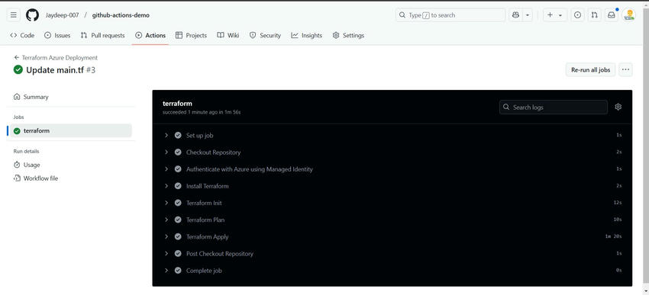
Task: Click Re-run all jobs button
Action: 591,70
